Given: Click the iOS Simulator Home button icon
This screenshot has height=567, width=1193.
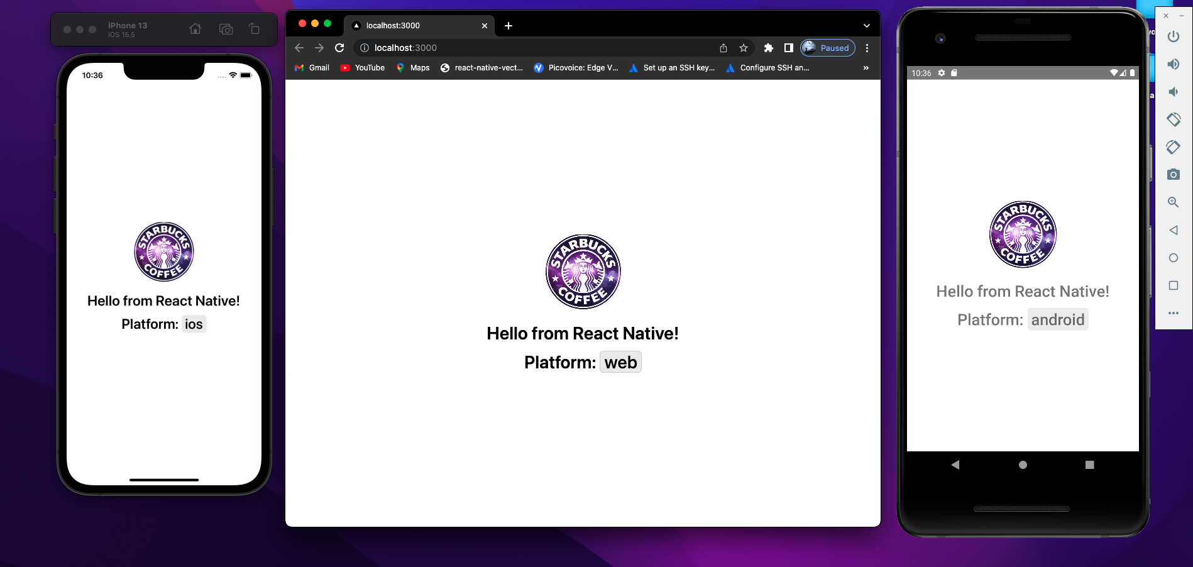Looking at the screenshot, I should [195, 29].
